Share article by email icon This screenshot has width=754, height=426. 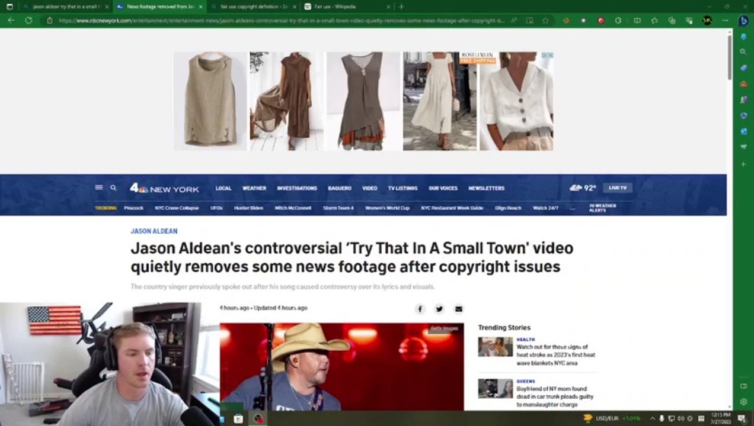458,309
